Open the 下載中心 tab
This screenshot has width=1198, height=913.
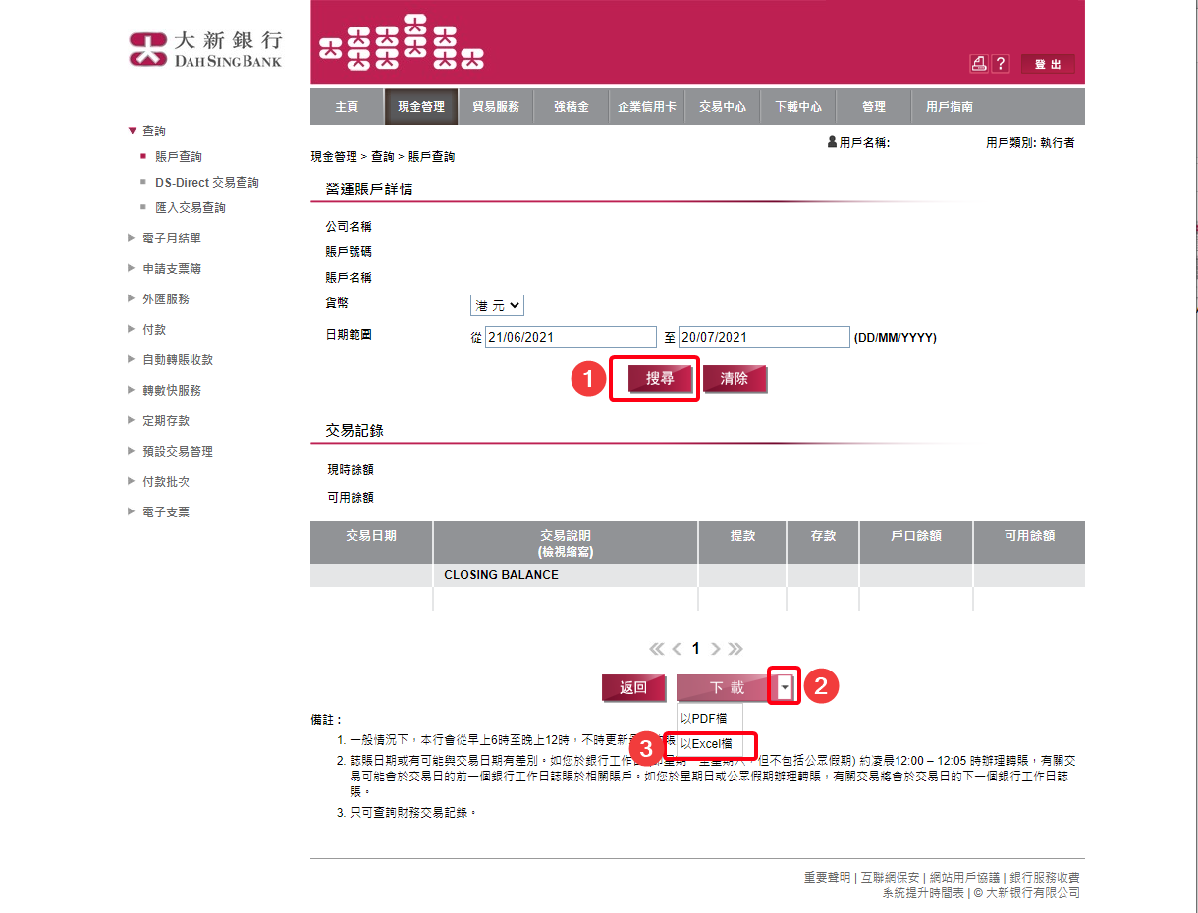798,107
